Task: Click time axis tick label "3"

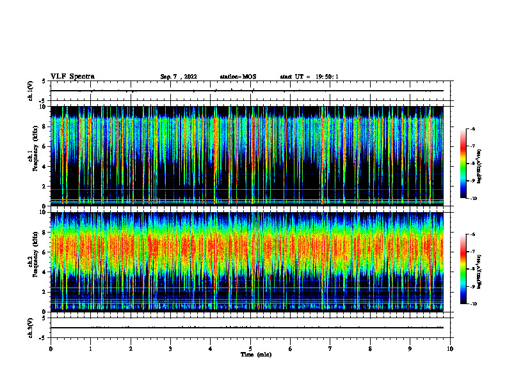Action: tap(170, 349)
